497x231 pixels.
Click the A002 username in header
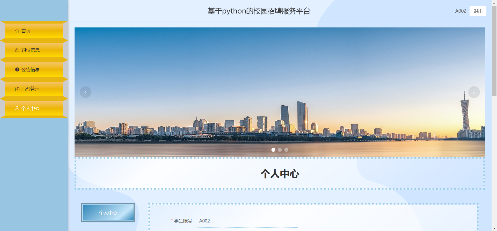point(461,11)
